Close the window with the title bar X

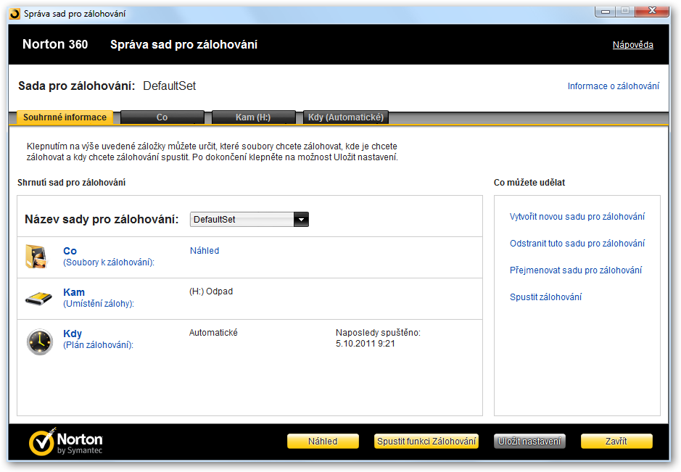pyautogui.click(x=652, y=12)
